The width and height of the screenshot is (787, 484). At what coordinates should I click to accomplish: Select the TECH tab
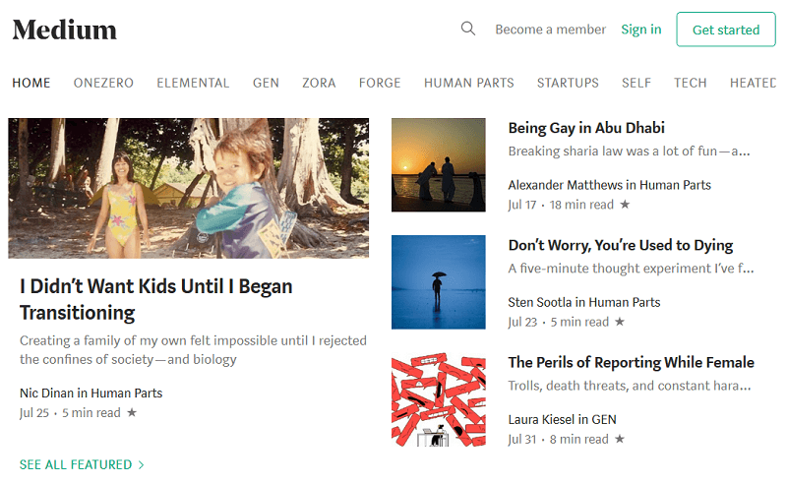point(691,83)
